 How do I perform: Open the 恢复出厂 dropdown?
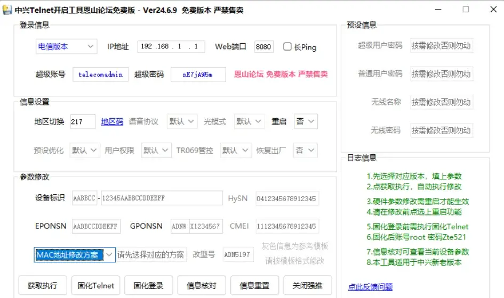(306, 150)
